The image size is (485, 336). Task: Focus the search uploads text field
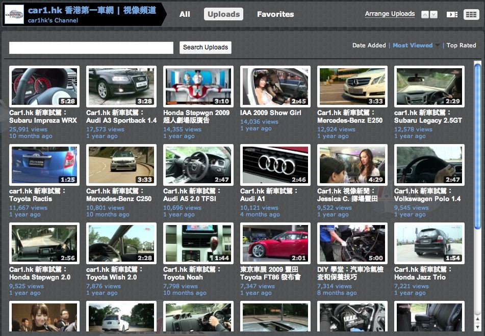[91, 48]
